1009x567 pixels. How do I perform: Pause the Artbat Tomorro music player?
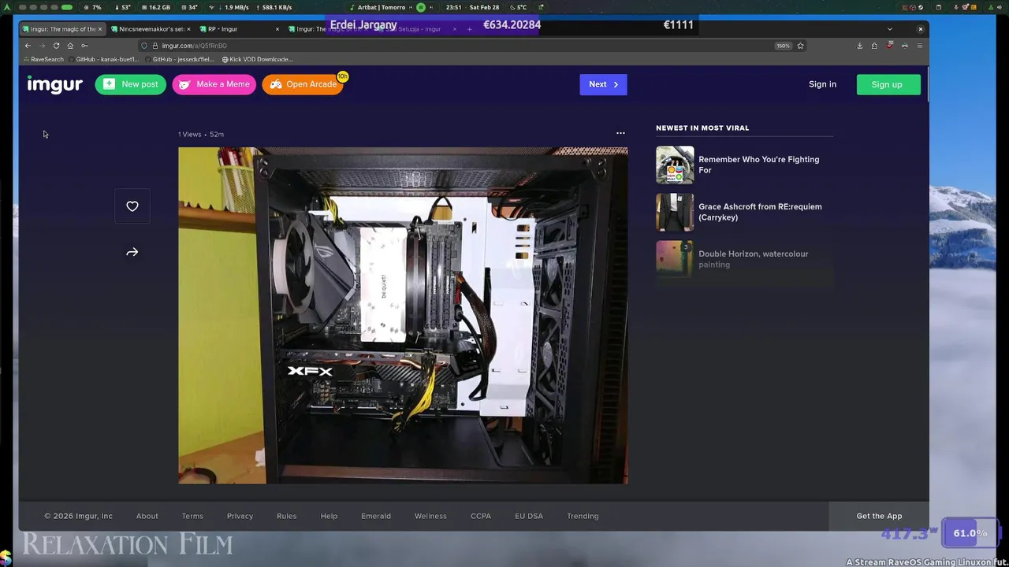(x=420, y=7)
